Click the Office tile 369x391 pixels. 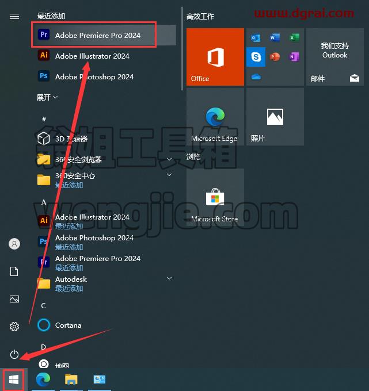coord(215,57)
